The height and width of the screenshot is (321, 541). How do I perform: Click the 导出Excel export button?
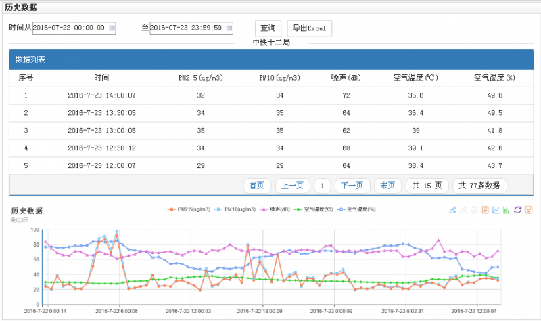click(310, 28)
